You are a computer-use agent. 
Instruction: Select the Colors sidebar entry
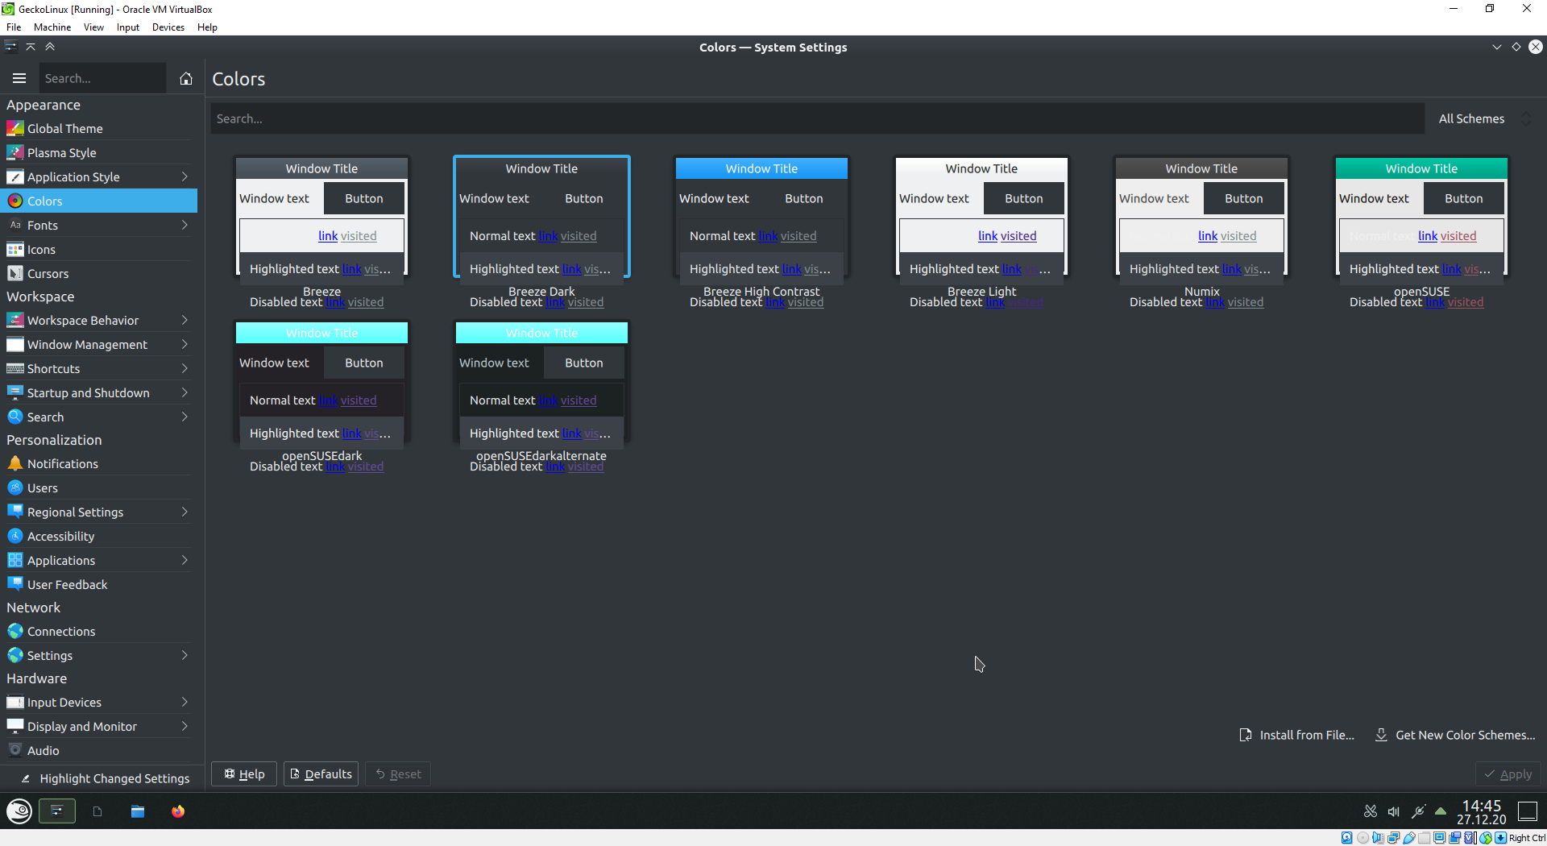tap(98, 201)
